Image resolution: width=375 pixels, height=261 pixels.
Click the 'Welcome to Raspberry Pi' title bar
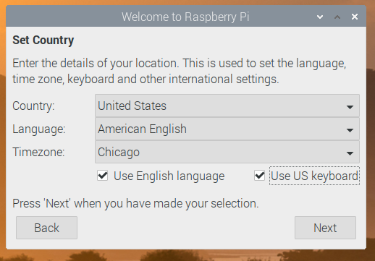185,17
